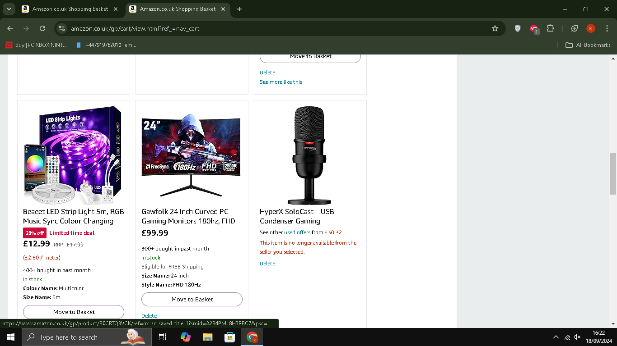Viewport: 617px width, 346px height.
Task: Delete the Gawfolk monitor saved item
Action: (x=149, y=316)
